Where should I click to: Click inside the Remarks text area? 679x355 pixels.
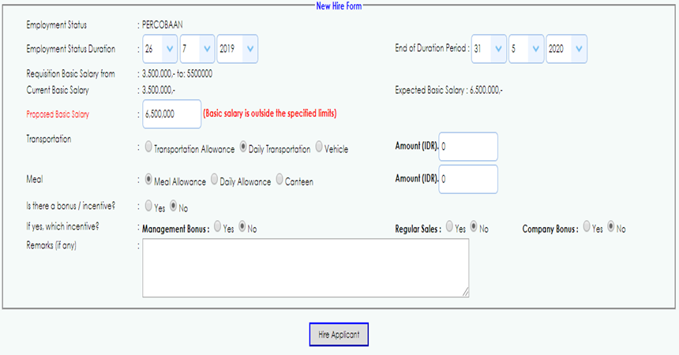click(306, 267)
